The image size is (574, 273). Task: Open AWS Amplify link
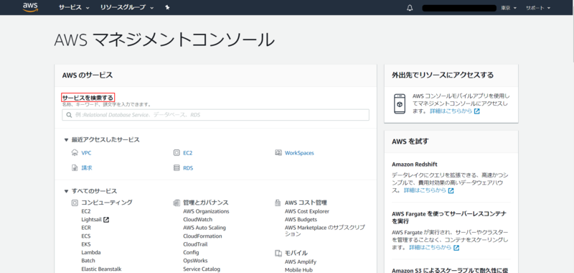click(301, 262)
